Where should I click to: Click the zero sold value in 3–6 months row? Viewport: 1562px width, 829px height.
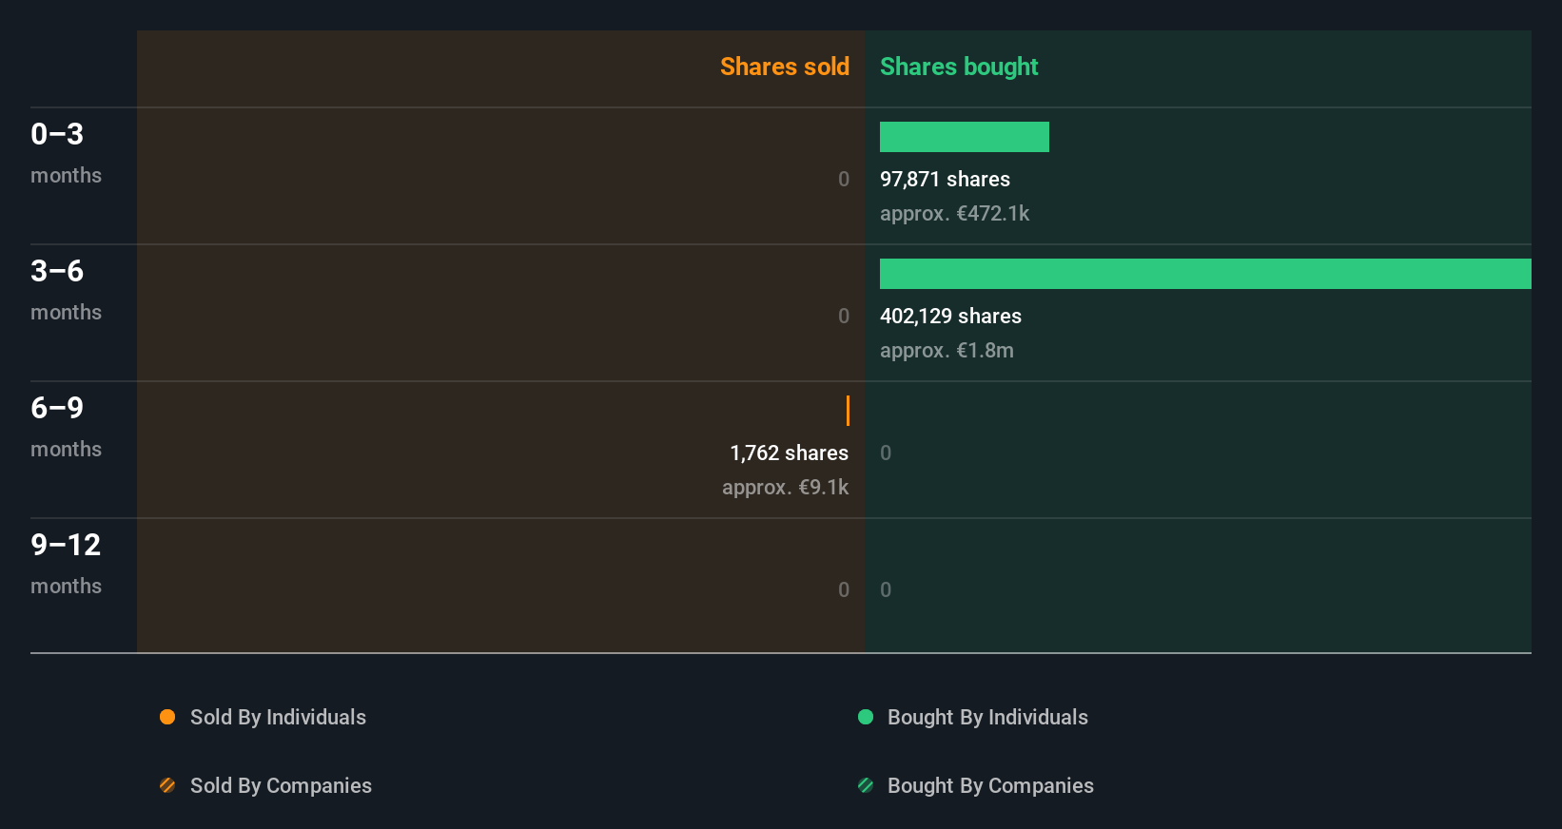(x=844, y=316)
